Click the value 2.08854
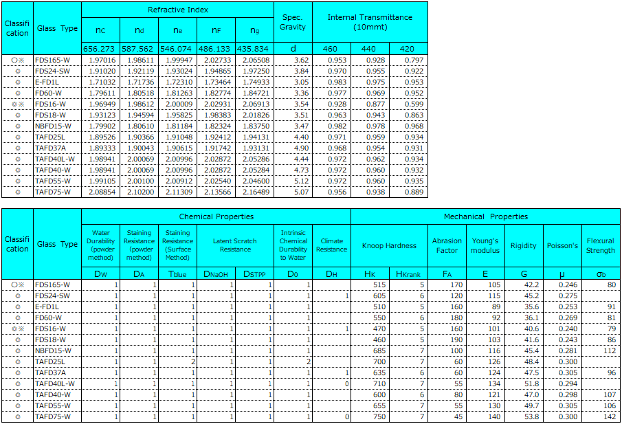Viewport: 622px width, 424px height. [x=102, y=192]
